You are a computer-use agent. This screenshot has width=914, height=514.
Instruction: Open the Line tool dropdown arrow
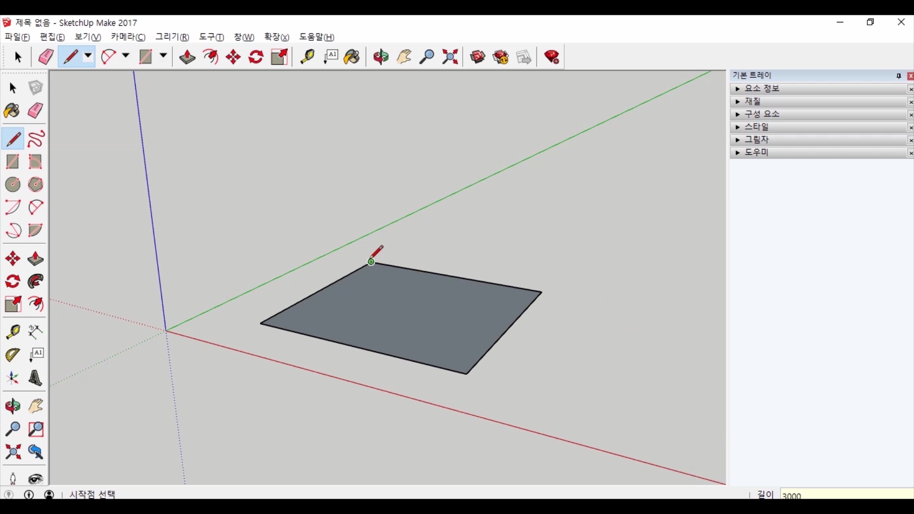88,56
